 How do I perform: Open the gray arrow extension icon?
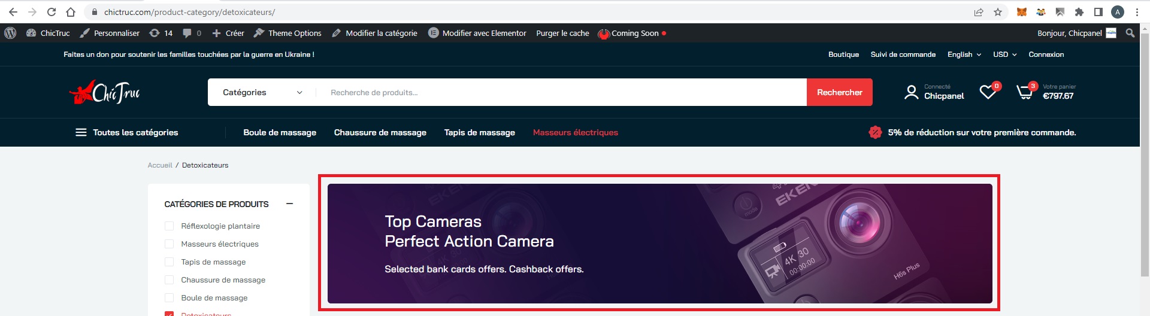point(1060,12)
